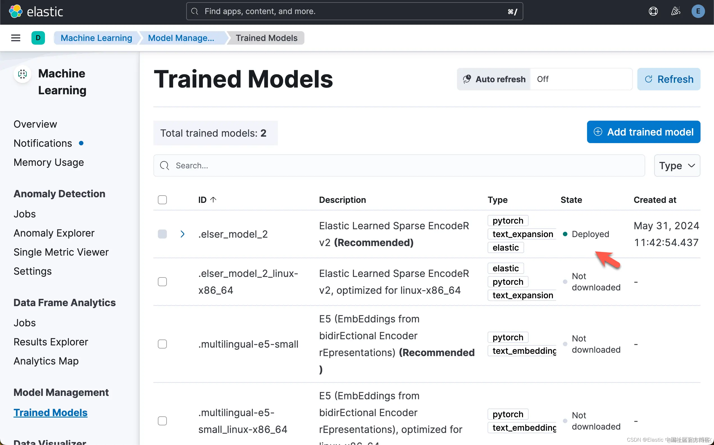Screen dimensions: 714x445
Task: Open the Type filter dropdown
Action: click(x=677, y=166)
